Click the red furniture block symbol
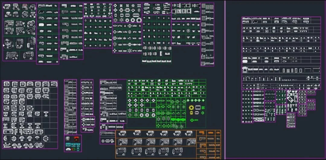 (x=76, y=139)
